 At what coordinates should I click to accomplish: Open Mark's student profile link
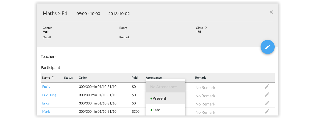click(46, 111)
